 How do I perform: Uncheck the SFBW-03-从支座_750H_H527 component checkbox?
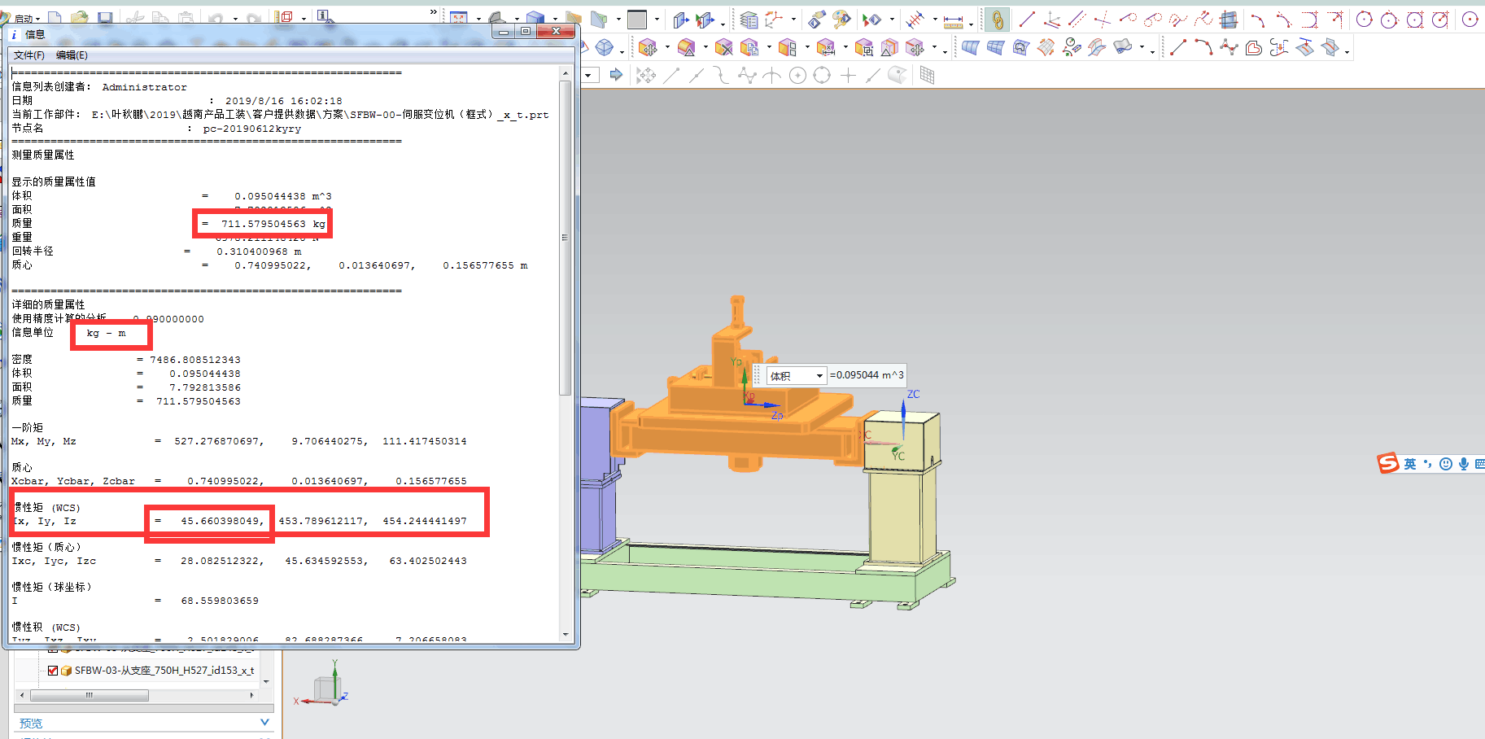(x=53, y=671)
